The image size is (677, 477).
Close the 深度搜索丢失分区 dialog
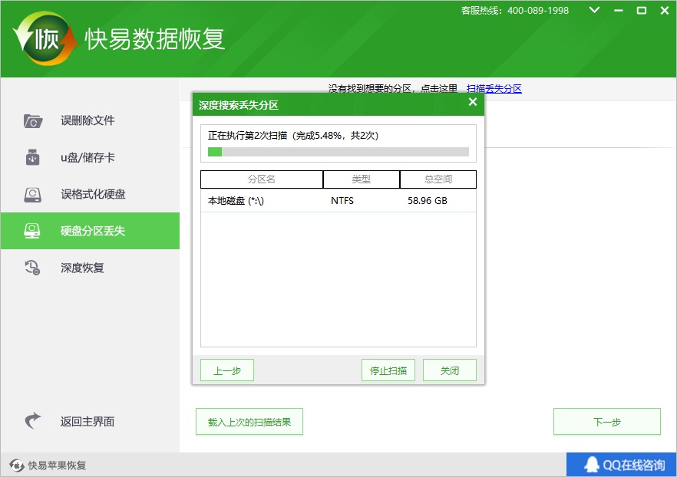[x=473, y=102]
